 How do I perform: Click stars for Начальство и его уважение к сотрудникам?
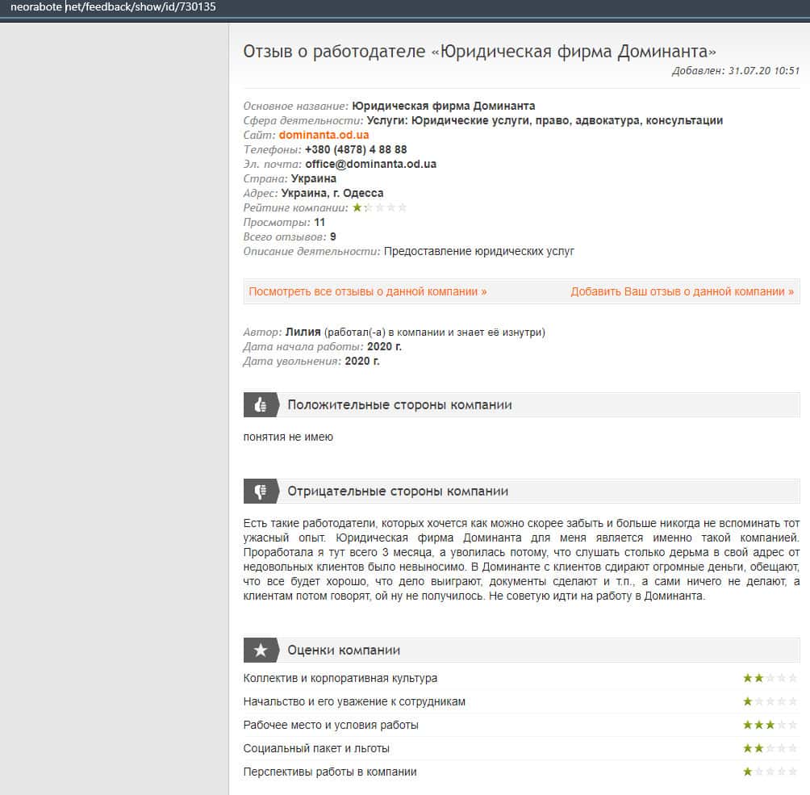[770, 701]
